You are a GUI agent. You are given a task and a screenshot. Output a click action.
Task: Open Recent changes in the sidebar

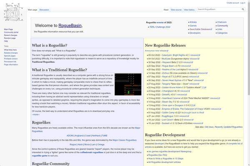coord(10,35)
